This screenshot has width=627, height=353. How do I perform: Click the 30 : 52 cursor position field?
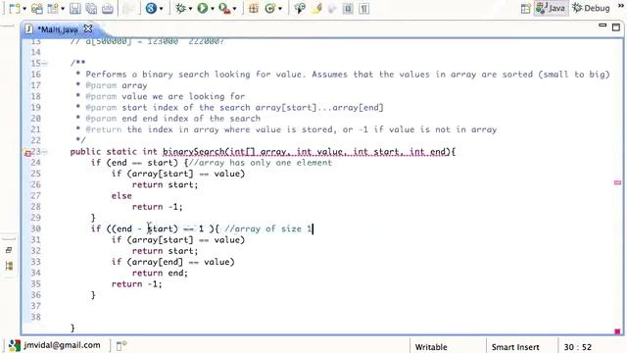tap(577, 347)
